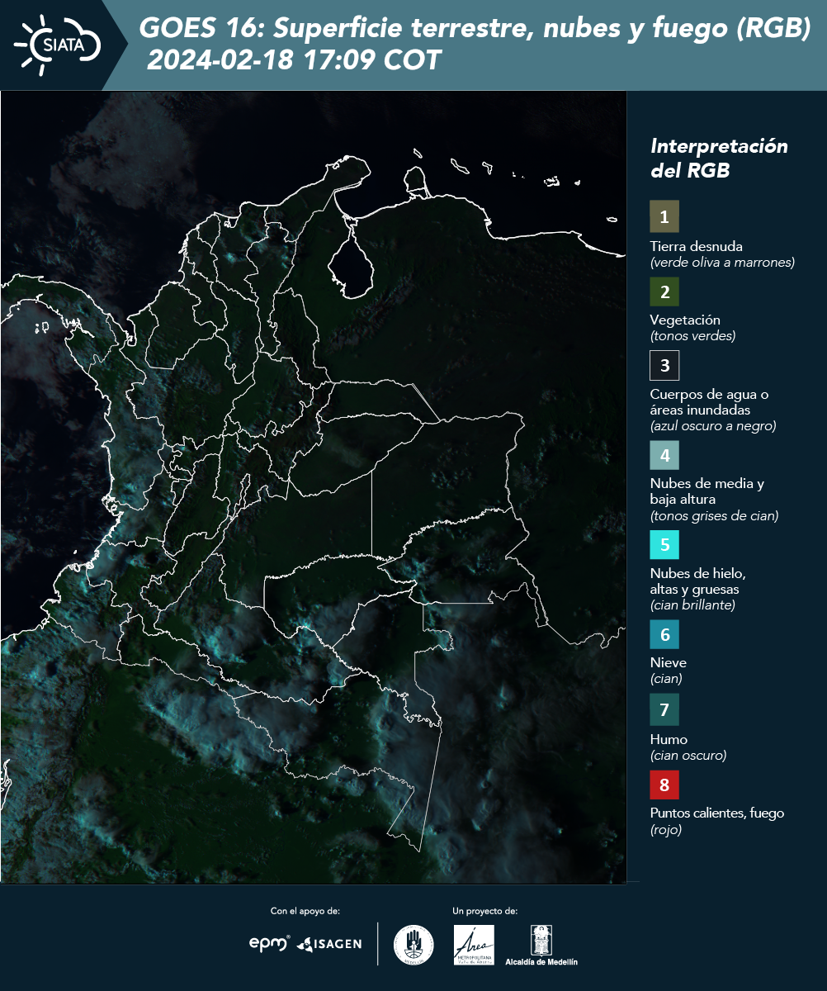Image resolution: width=827 pixels, height=991 pixels.
Task: Click the 'Con el apoyo de:' text
Action: (305, 911)
